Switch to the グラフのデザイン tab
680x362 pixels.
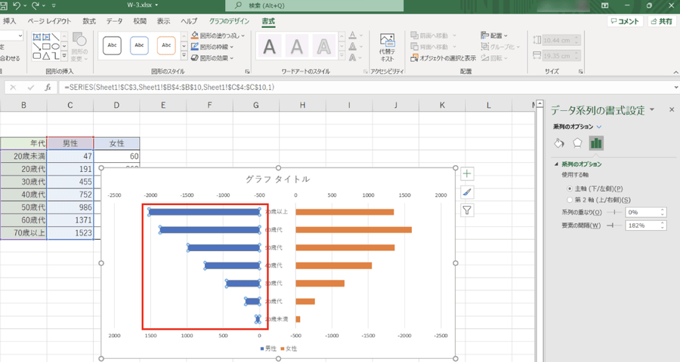pos(230,21)
